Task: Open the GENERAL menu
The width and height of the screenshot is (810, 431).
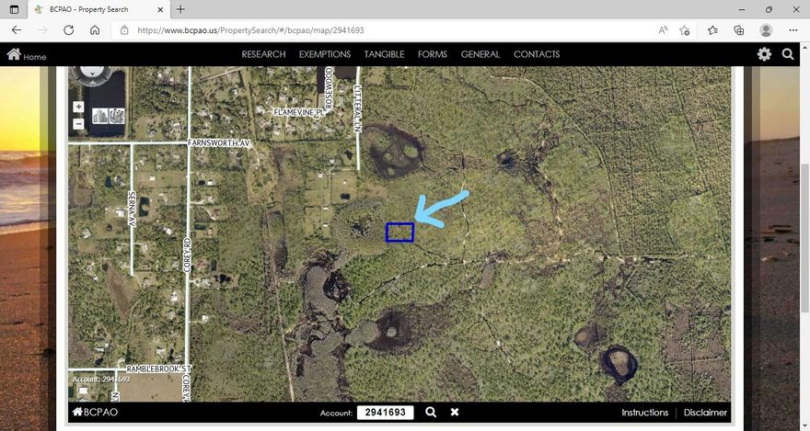Action: [x=480, y=54]
